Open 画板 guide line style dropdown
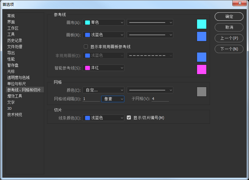249x180 pixels. pyautogui.click(x=150, y=35)
